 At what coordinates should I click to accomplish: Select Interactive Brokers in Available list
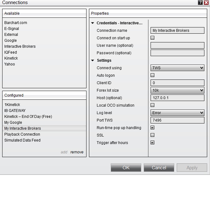(44, 46)
